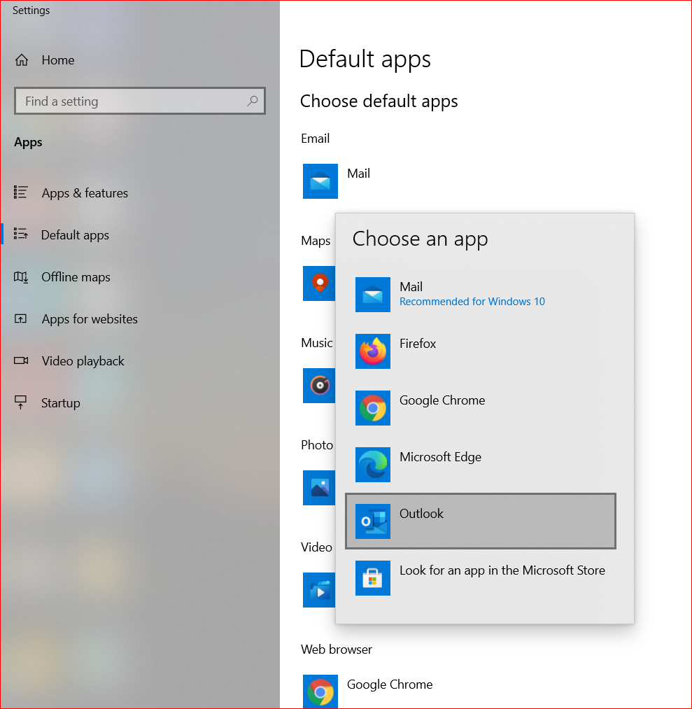Click the Web browser category heading
This screenshot has width=692, height=709.
(x=337, y=650)
